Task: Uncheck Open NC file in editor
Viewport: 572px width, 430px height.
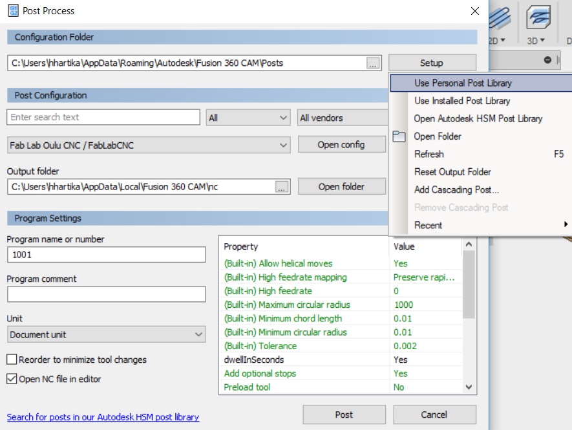Action: pos(12,379)
